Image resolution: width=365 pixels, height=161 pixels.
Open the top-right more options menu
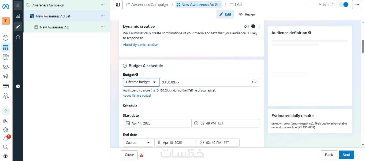357,5
